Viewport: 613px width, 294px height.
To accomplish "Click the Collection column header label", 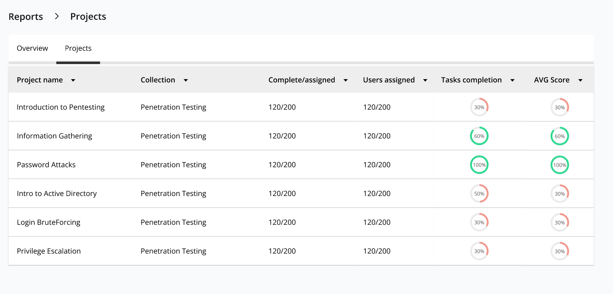I will pyautogui.click(x=158, y=80).
